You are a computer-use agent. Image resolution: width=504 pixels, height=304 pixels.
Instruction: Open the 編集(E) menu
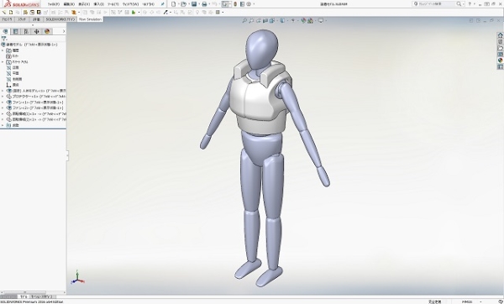coord(69,4)
